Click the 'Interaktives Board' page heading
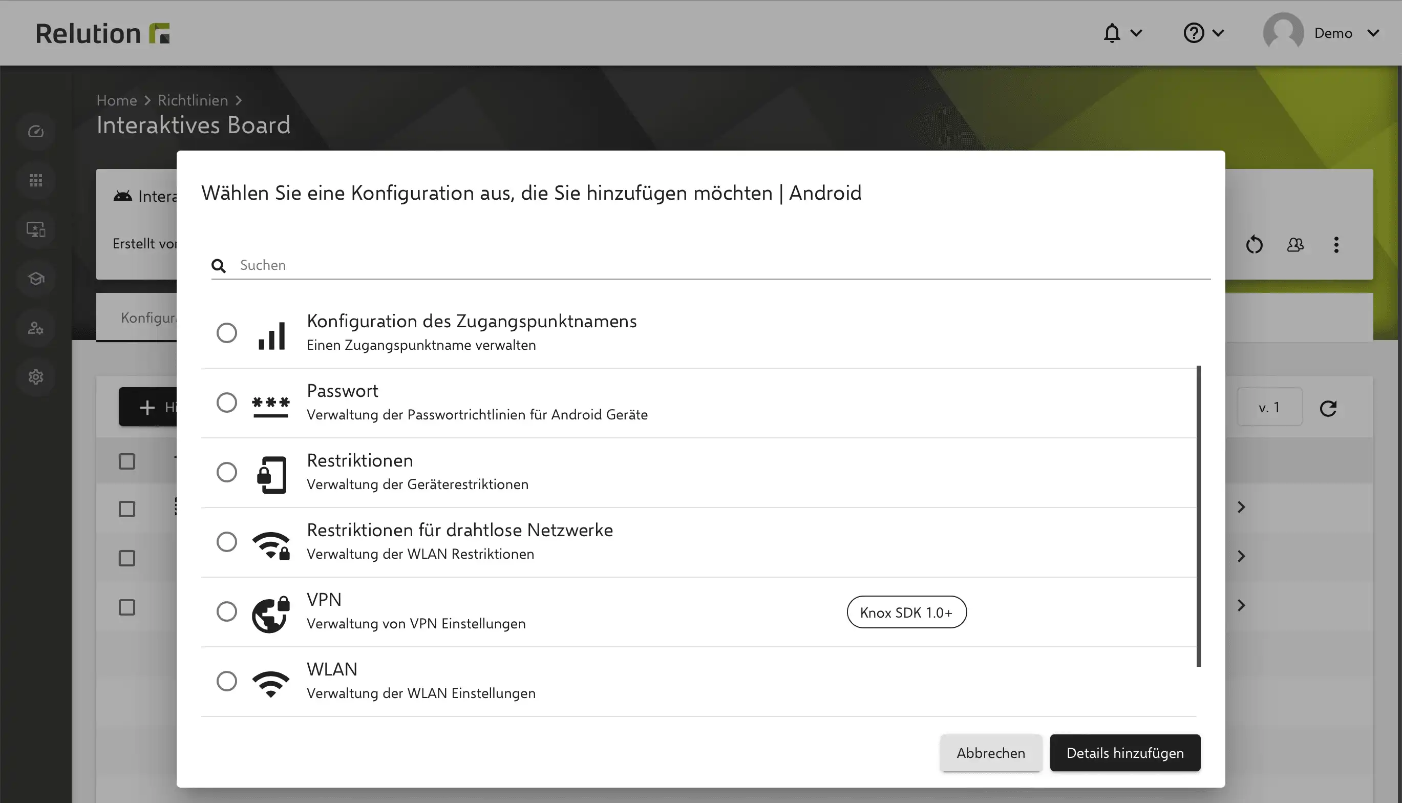Screen dimensions: 1402x803 click(193, 125)
